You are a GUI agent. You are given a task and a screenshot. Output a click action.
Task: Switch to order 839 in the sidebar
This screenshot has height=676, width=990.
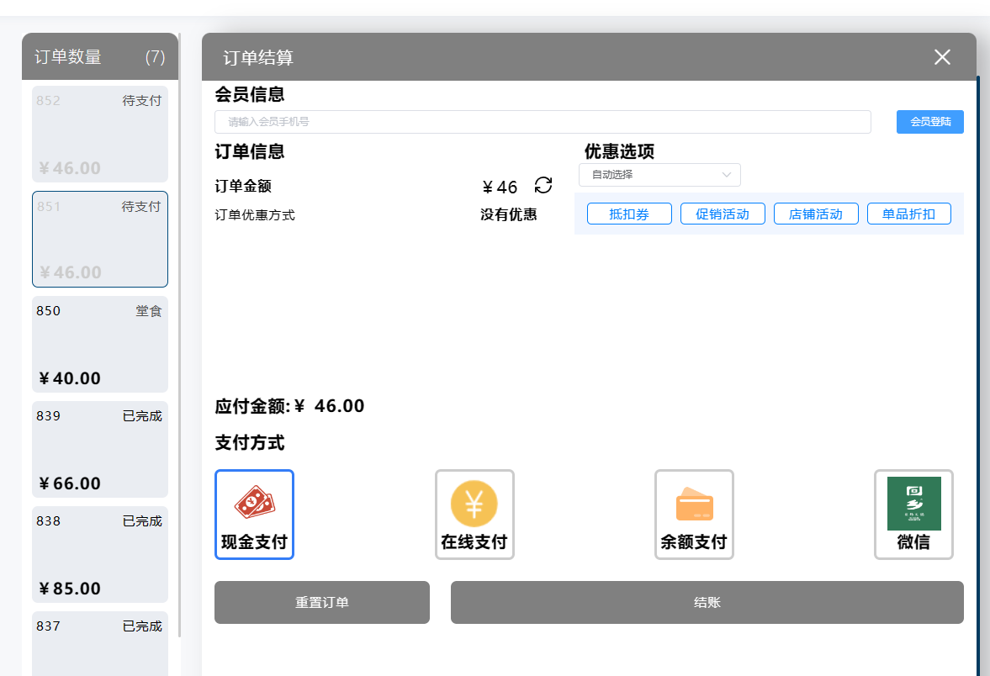(x=99, y=449)
